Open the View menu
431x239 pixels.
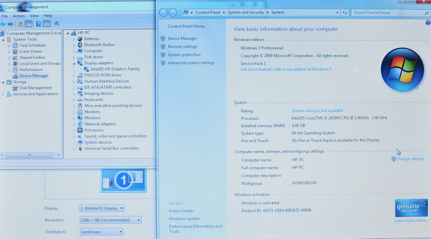pos(34,16)
